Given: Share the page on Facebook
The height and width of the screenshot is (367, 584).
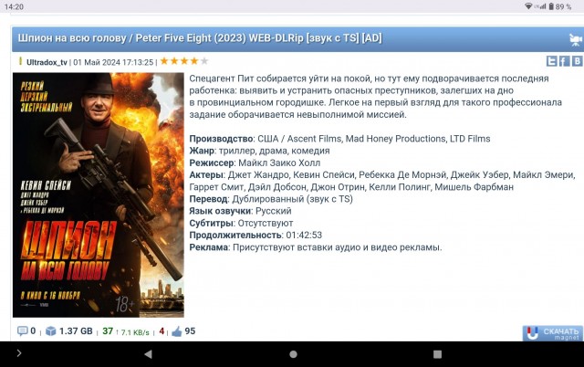Looking at the screenshot, I should [564, 61].
